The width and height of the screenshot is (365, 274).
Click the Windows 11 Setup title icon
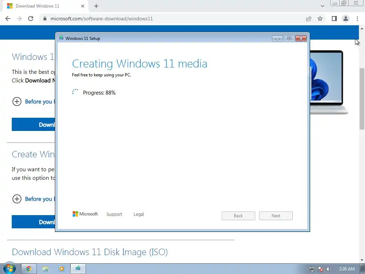61,38
